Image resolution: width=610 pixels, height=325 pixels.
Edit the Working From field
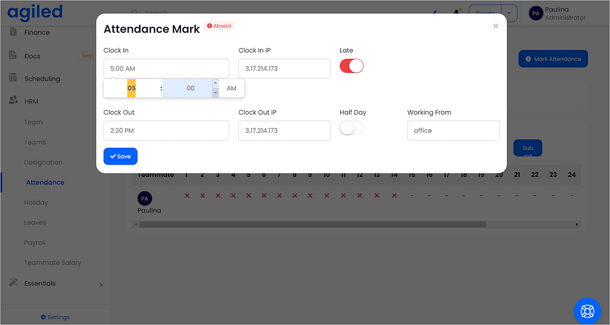(453, 131)
